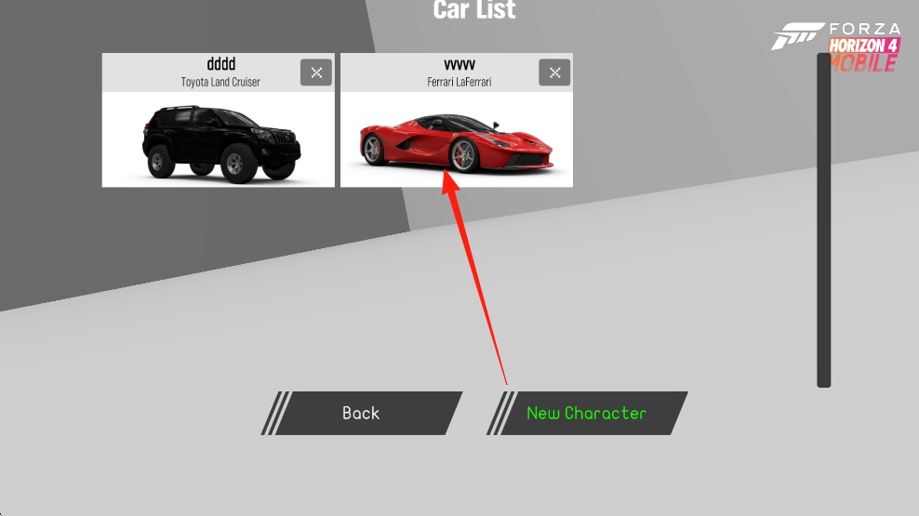Click the vvvv car name header

click(459, 64)
